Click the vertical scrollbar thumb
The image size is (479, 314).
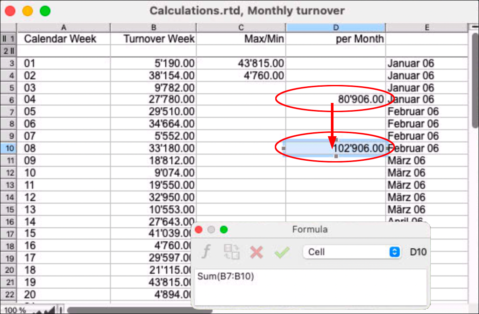[x=474, y=79]
